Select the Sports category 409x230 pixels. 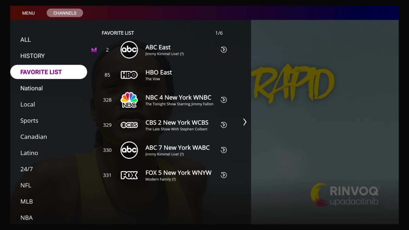[x=30, y=121]
